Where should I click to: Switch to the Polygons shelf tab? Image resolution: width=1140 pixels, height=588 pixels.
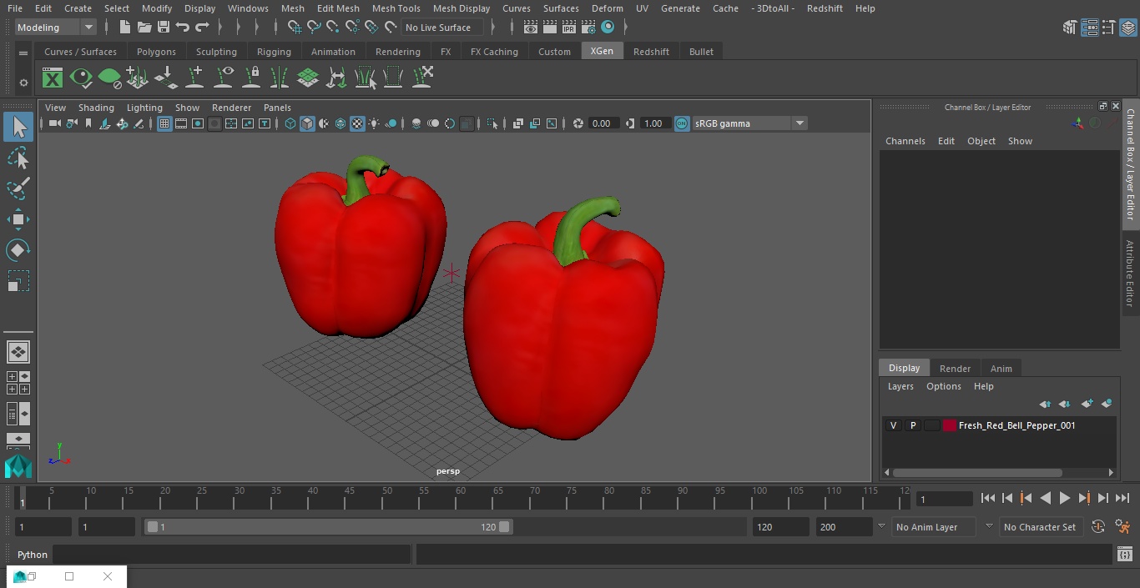(156, 52)
